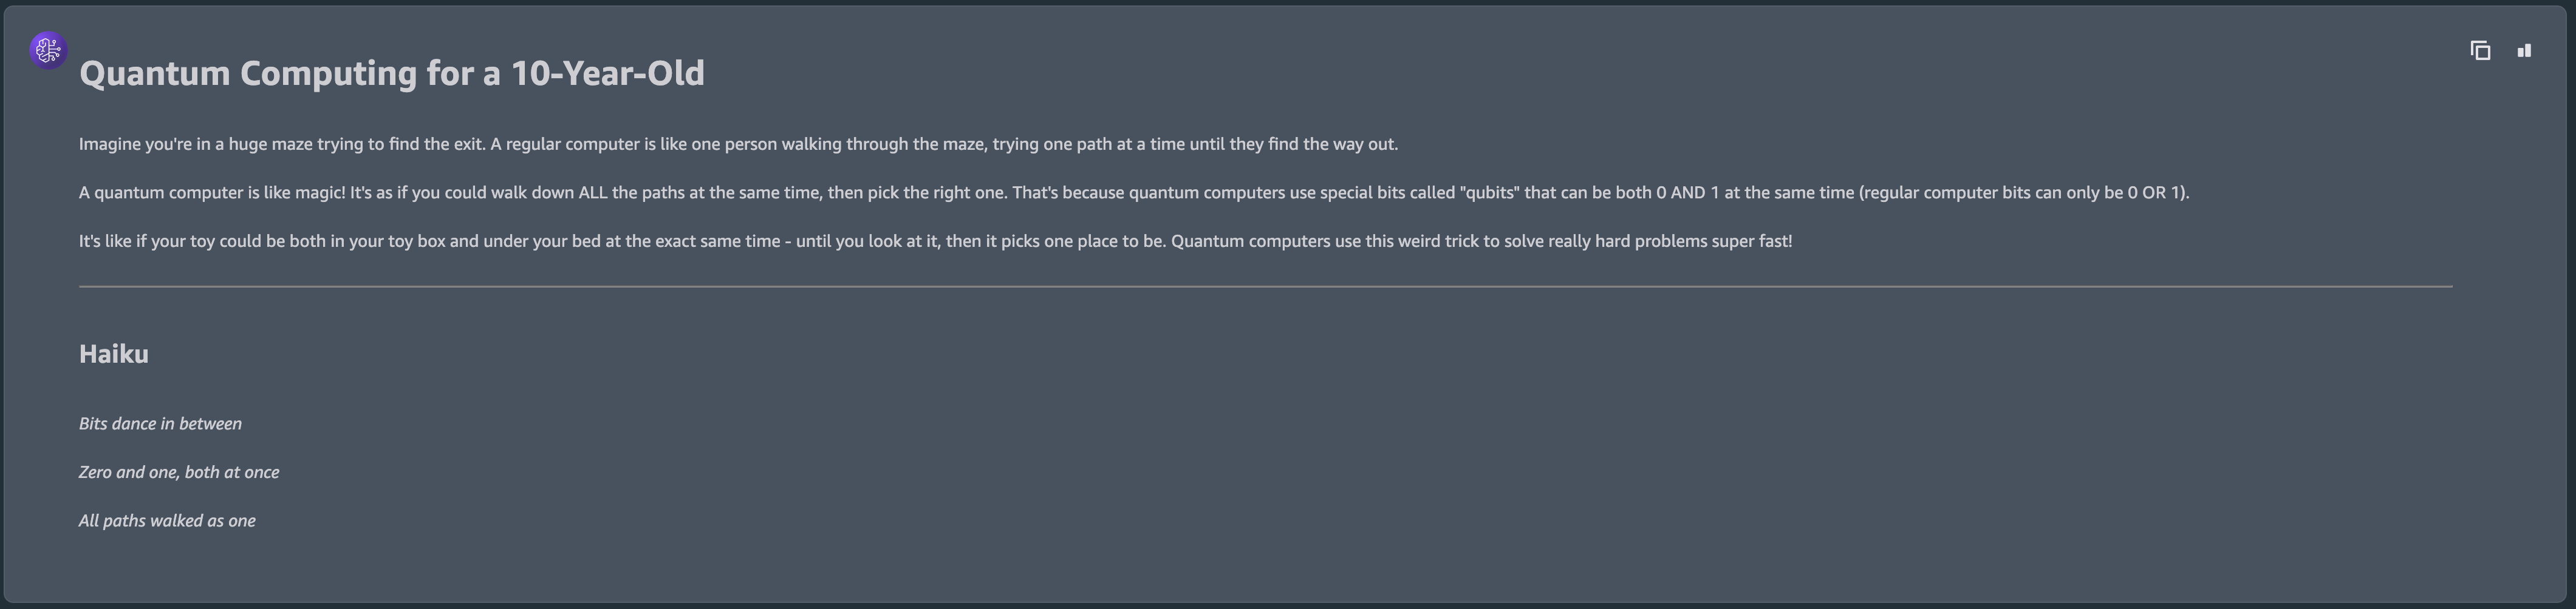
Task: Click the "Quantum Computing for a 10-Year-Old" heading
Action: click(391, 73)
